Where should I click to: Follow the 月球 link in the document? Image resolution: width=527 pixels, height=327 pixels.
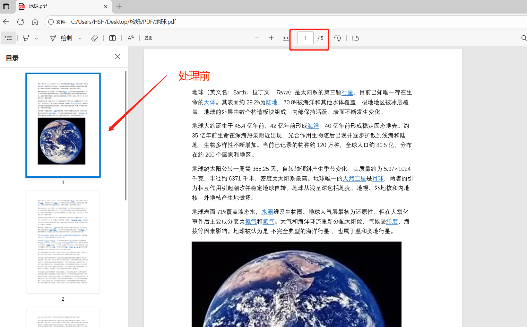pyautogui.click(x=378, y=178)
